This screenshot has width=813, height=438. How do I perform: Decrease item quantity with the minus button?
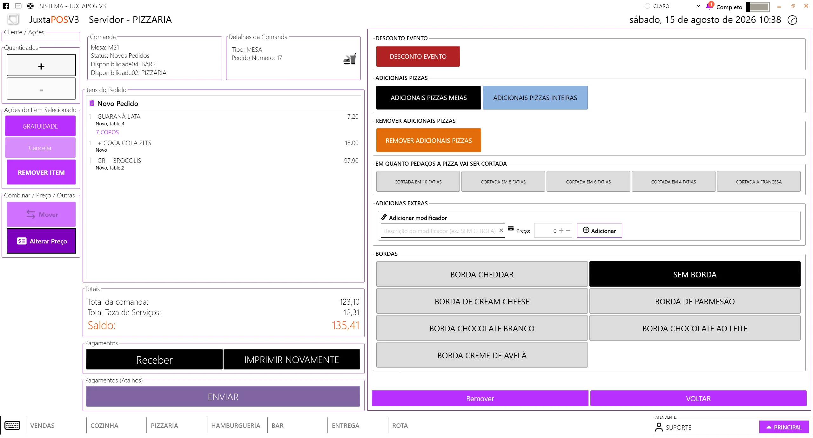(x=41, y=89)
